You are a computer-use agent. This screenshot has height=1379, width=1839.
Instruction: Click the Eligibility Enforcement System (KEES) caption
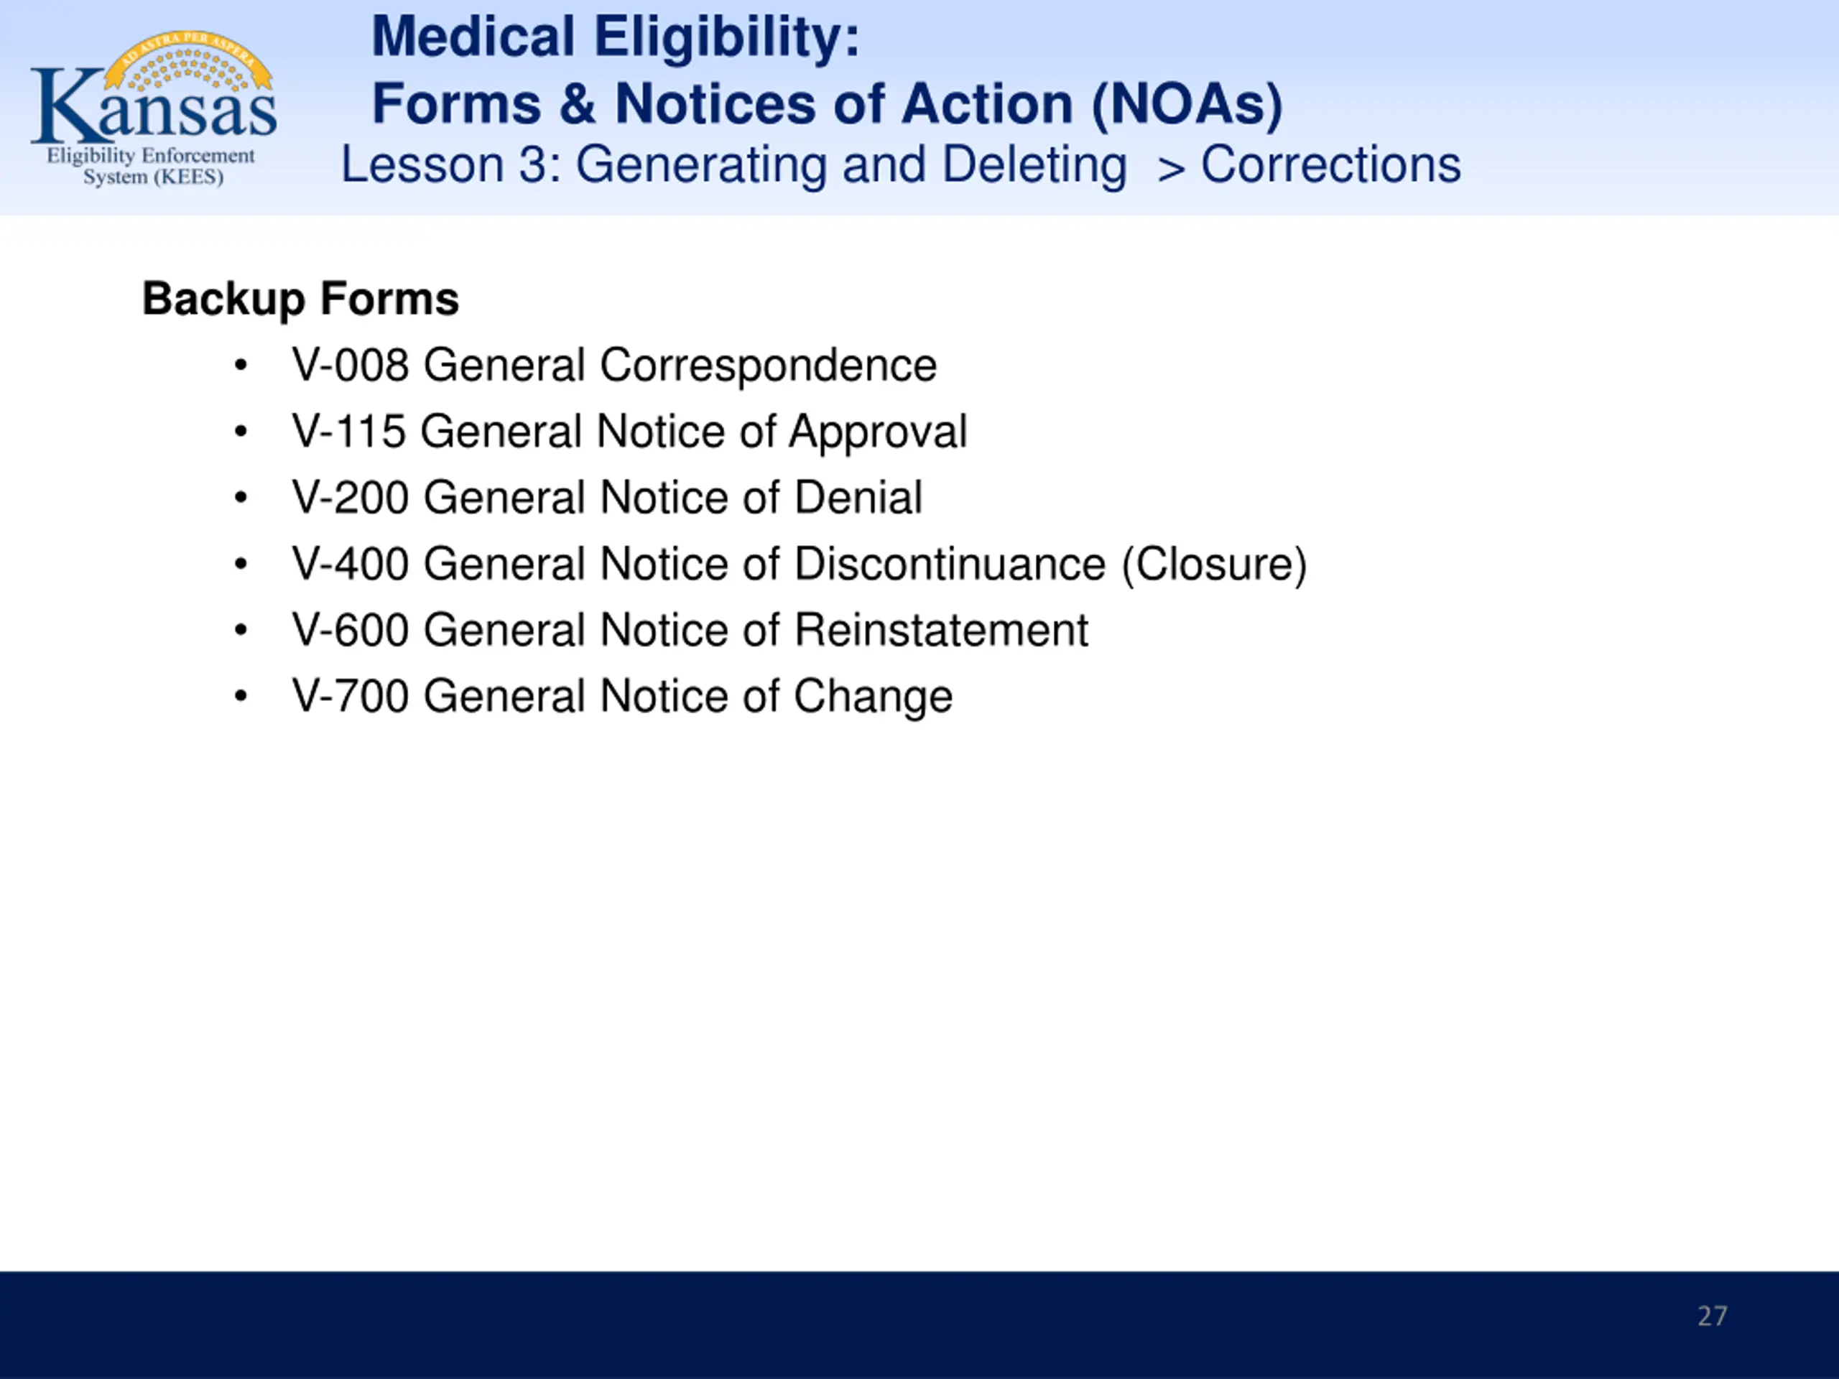click(152, 166)
